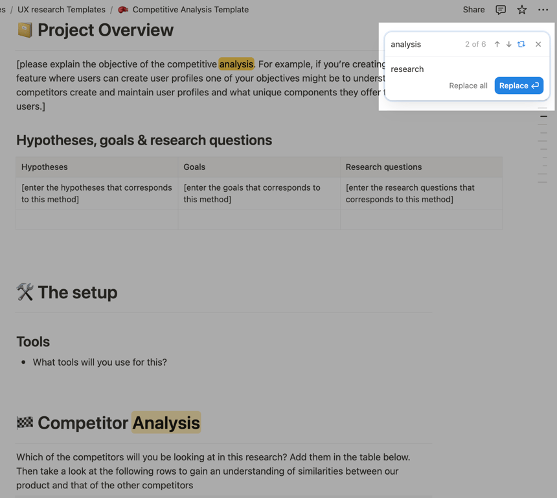
Task: Click the Hypotheses column header cell
Action: point(97,167)
